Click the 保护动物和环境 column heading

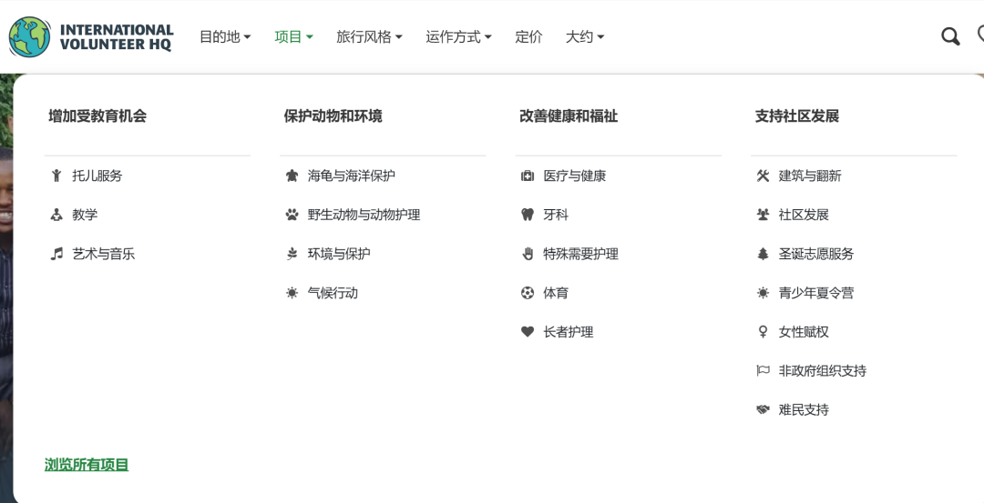coord(333,116)
